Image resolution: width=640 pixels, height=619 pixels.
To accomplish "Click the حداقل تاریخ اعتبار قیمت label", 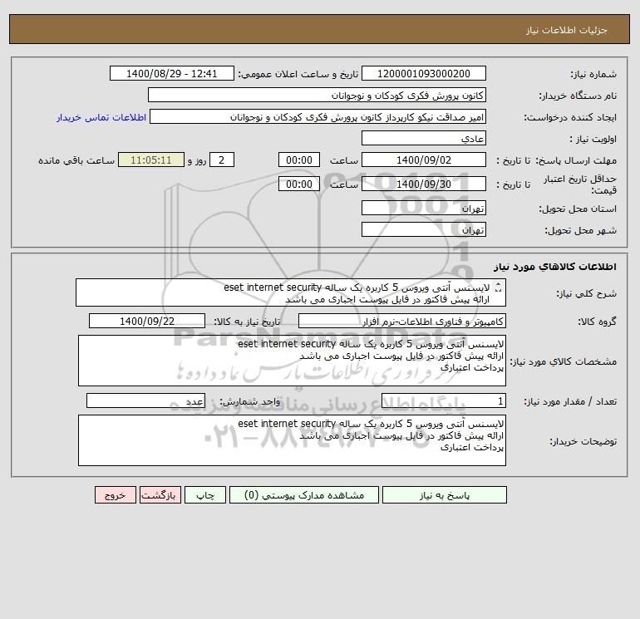I will pos(580,184).
